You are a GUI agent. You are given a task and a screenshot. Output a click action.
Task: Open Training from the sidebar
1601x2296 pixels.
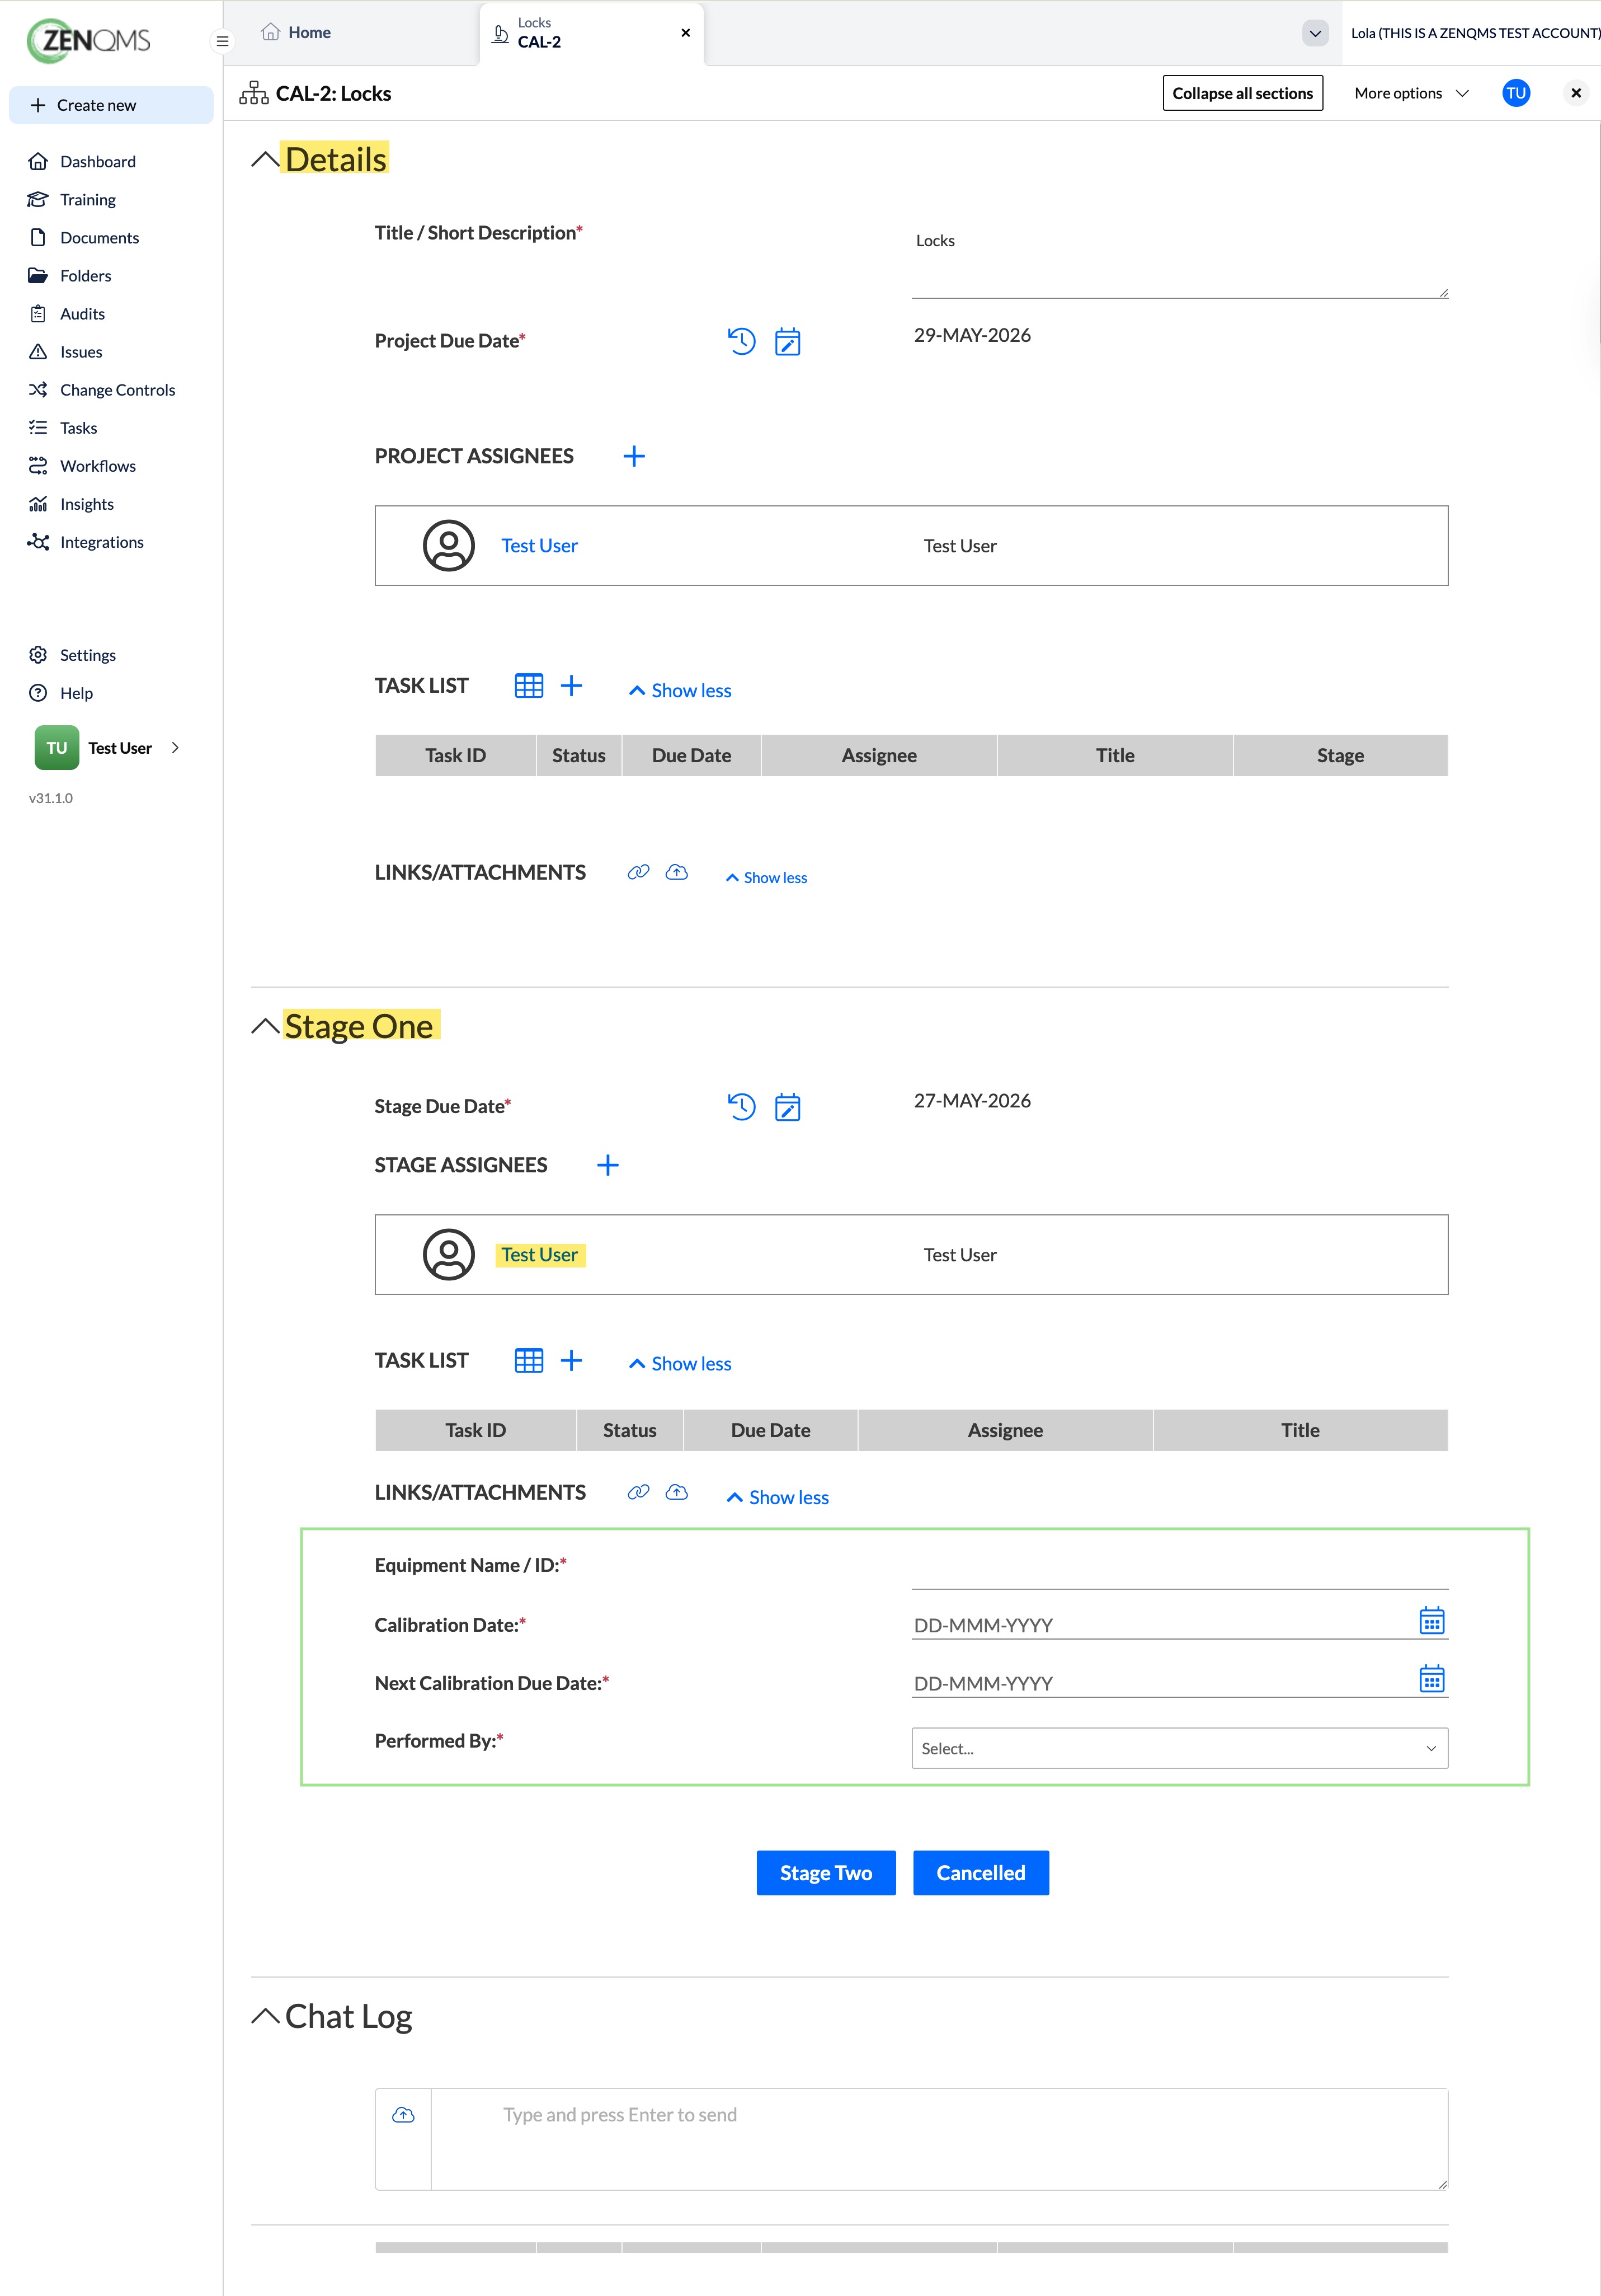87,199
